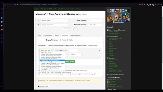
Task: Click the SevTech Ages video thumbnail
Action: (x=118, y=15)
